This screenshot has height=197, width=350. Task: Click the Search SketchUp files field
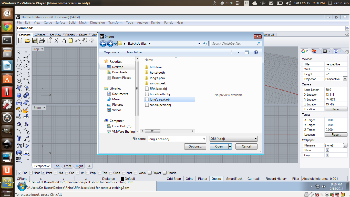(236, 44)
